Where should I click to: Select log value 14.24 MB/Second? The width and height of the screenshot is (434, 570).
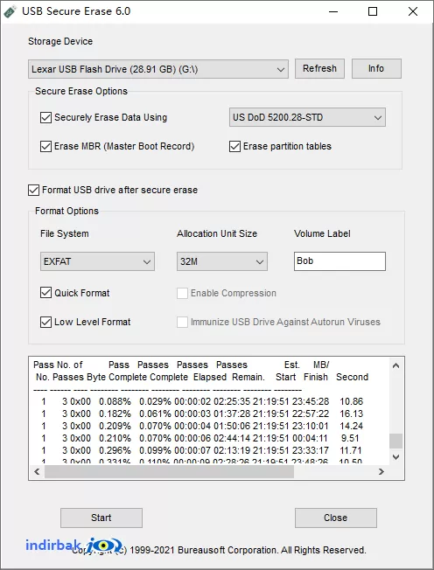352,426
